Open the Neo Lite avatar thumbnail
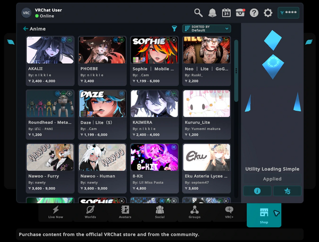 coord(206,50)
